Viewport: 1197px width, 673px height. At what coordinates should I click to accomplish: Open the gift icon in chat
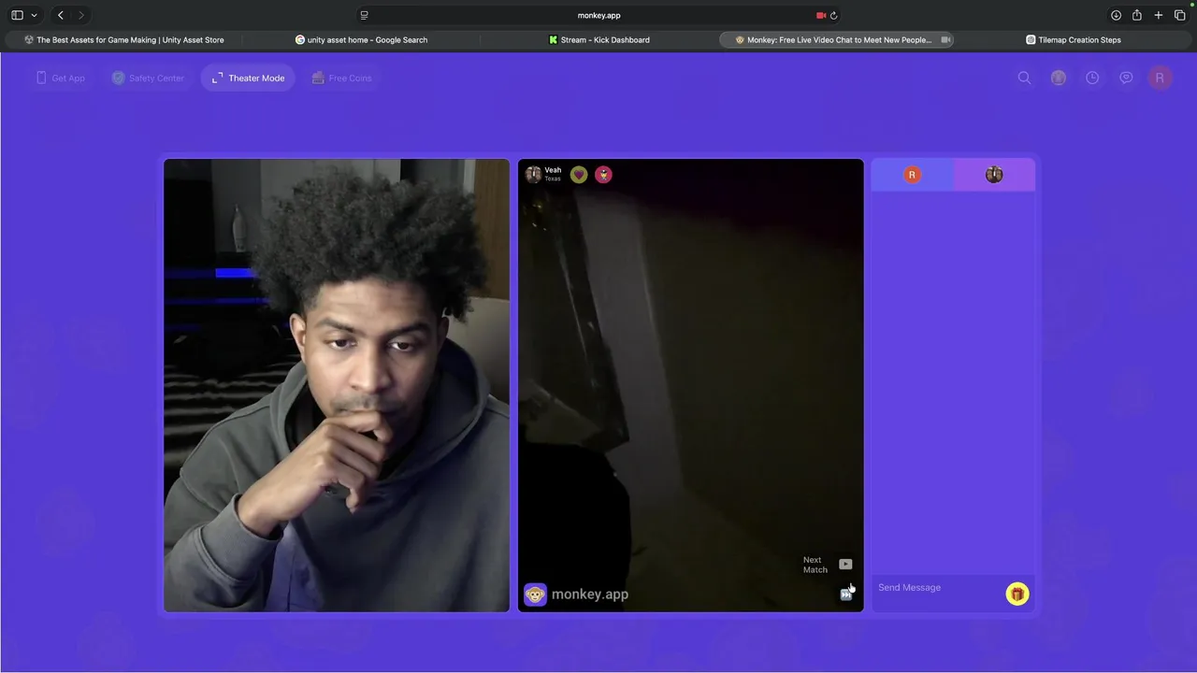click(x=1017, y=594)
